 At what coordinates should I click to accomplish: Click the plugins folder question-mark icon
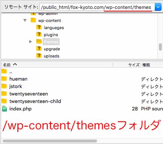[x=39, y=34]
